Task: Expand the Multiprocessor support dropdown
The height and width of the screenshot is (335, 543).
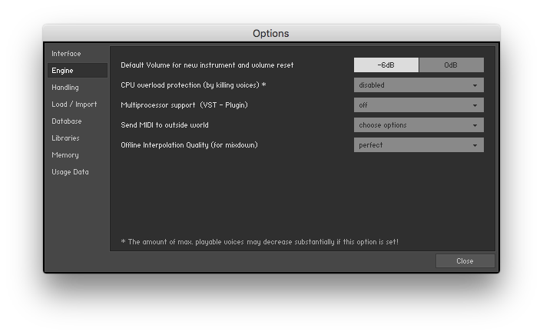Action: coord(419,105)
